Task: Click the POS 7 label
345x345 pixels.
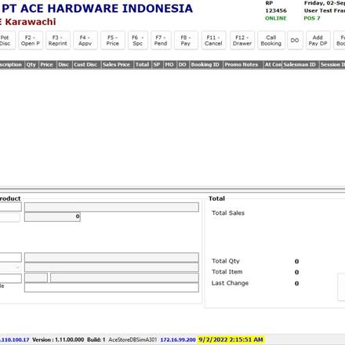Action: coord(312,18)
